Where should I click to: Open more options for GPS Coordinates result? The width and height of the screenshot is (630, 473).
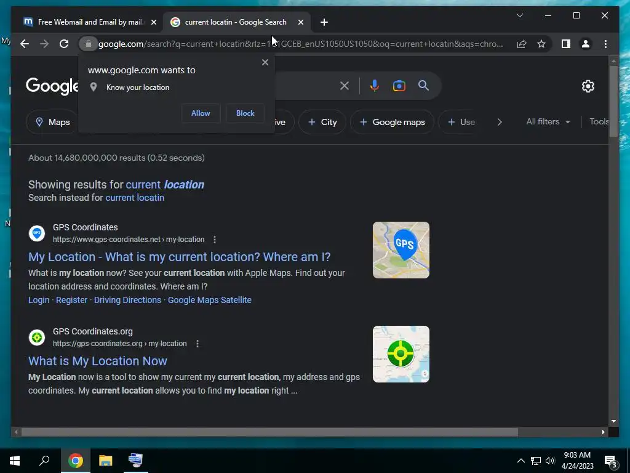tap(215, 240)
